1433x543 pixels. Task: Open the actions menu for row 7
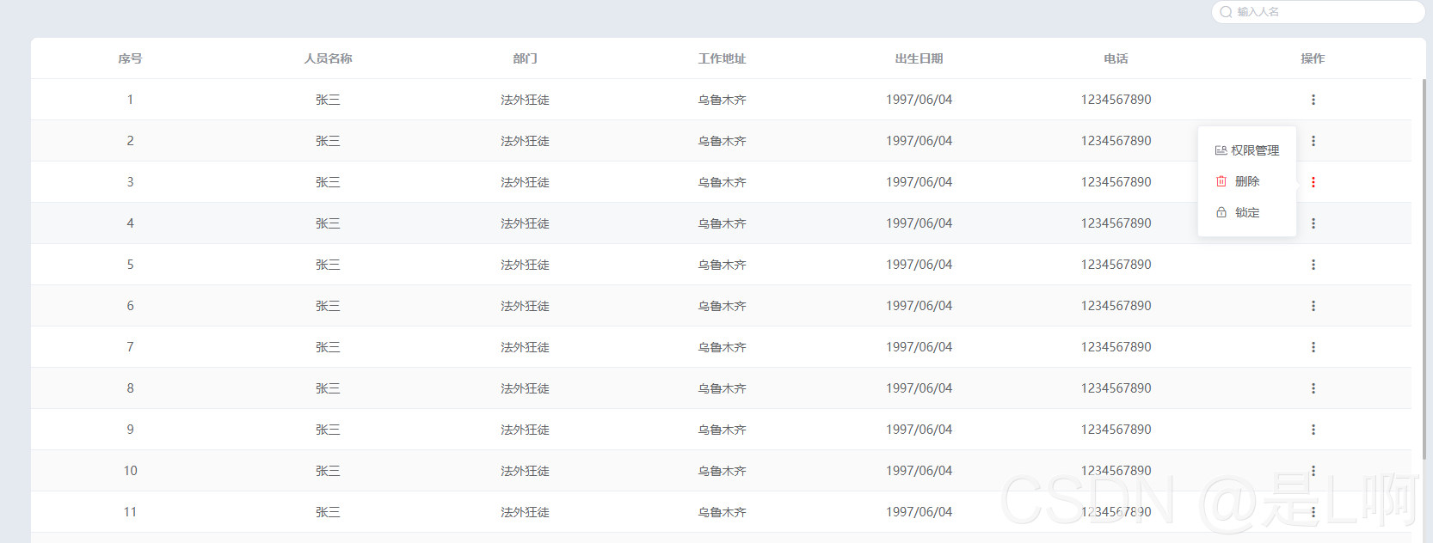point(1313,347)
